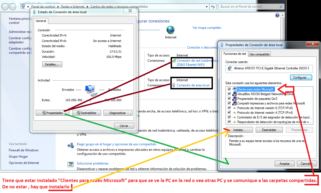Select the Funciones de red tab
Image resolution: width=321 pixels, height=193 pixels.
point(234,54)
